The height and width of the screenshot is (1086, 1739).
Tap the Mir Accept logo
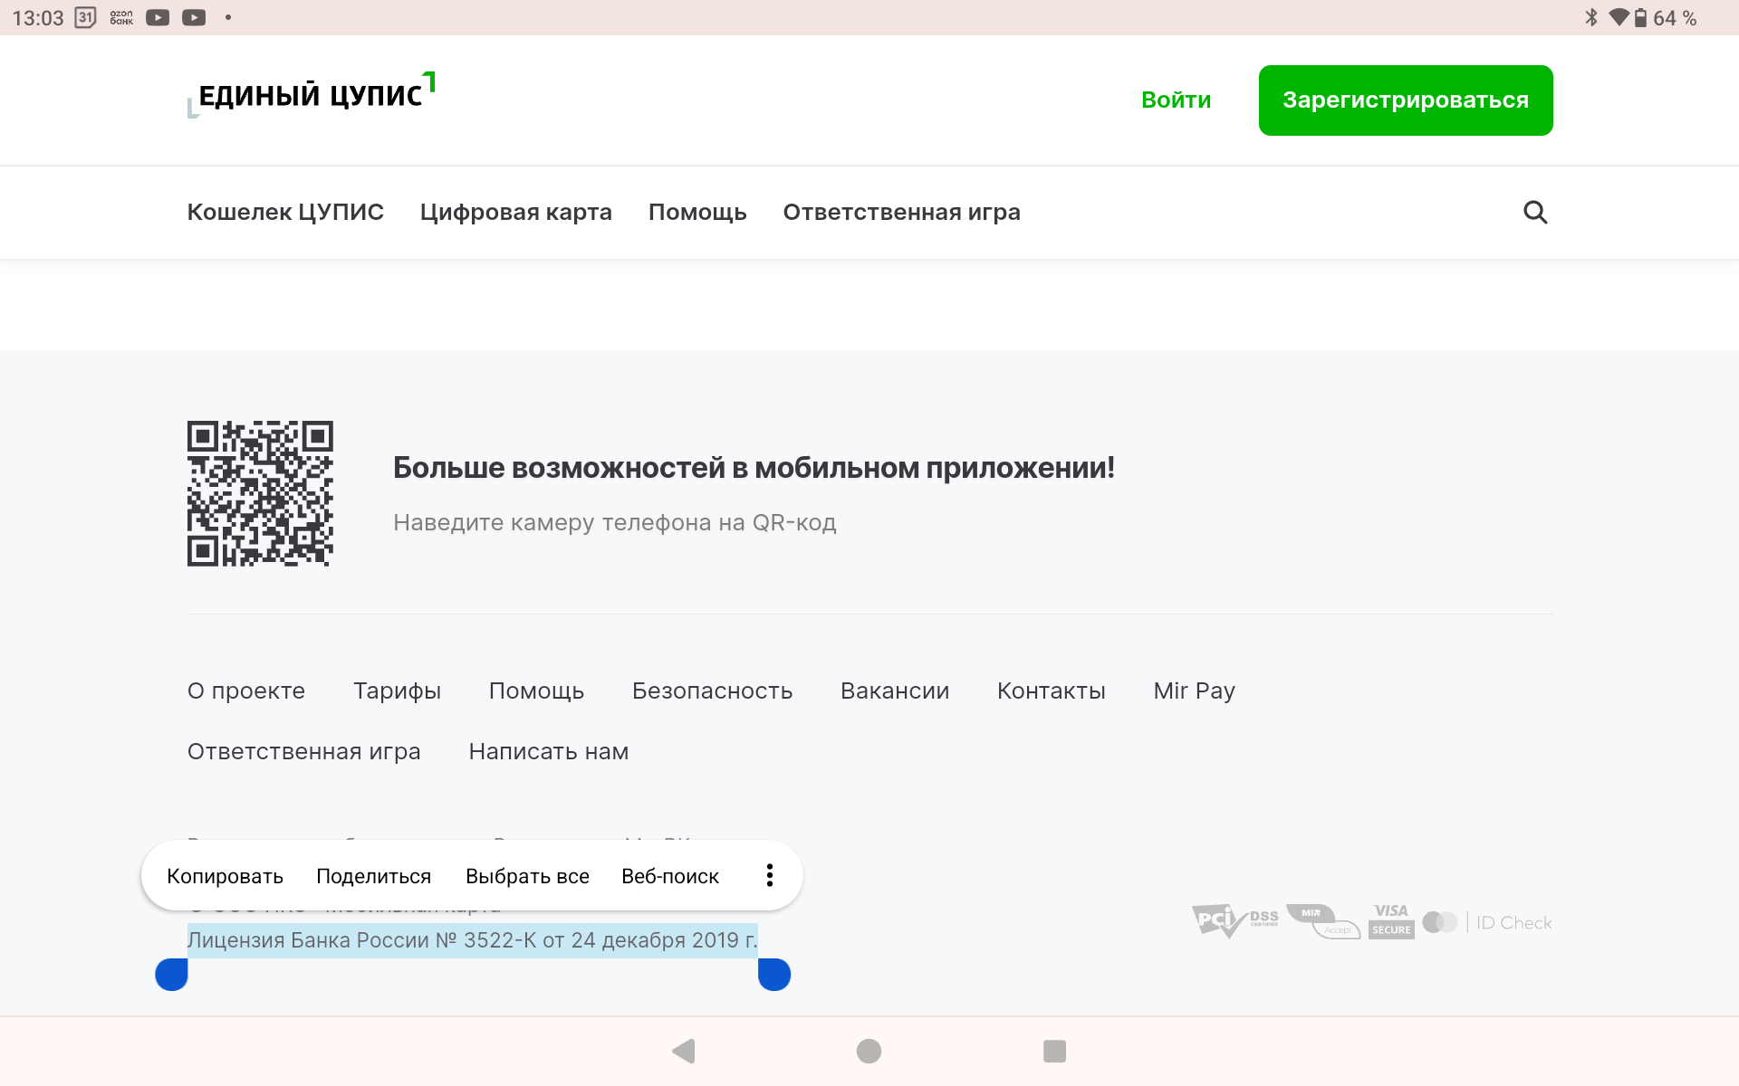coord(1322,921)
